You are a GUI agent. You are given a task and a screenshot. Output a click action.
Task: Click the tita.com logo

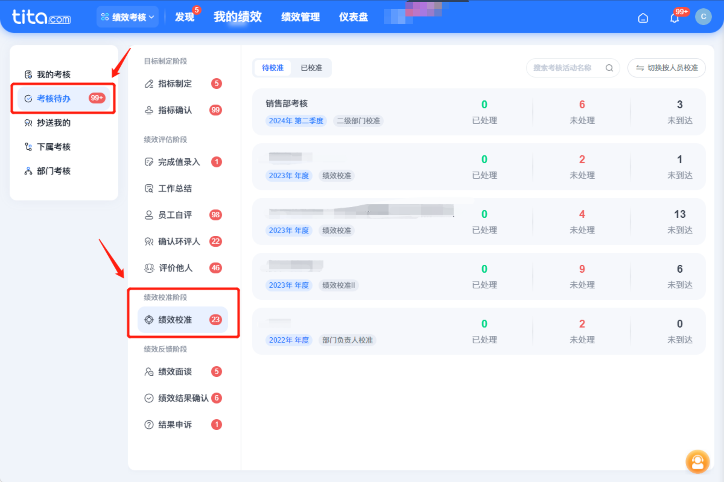pyautogui.click(x=41, y=17)
